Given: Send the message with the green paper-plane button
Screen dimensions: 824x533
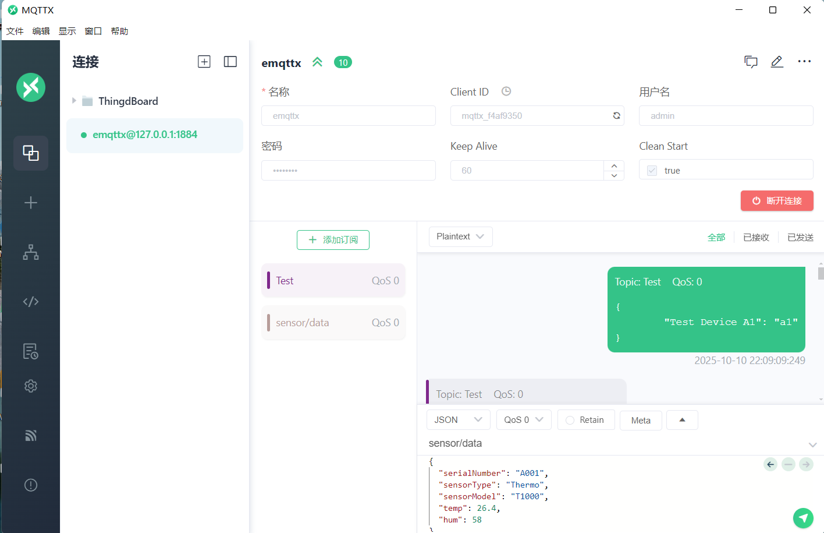Looking at the screenshot, I should [x=803, y=518].
